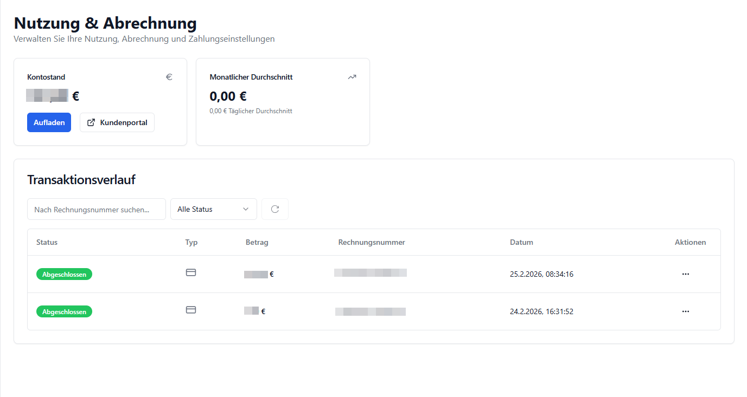Open the three-dot actions menu for the 24.2.2026 row

[x=685, y=311]
